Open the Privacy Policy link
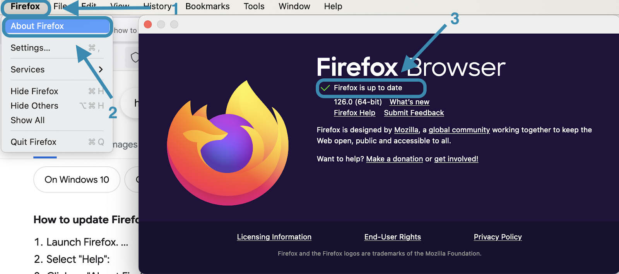This screenshot has height=274, width=619. click(498, 237)
